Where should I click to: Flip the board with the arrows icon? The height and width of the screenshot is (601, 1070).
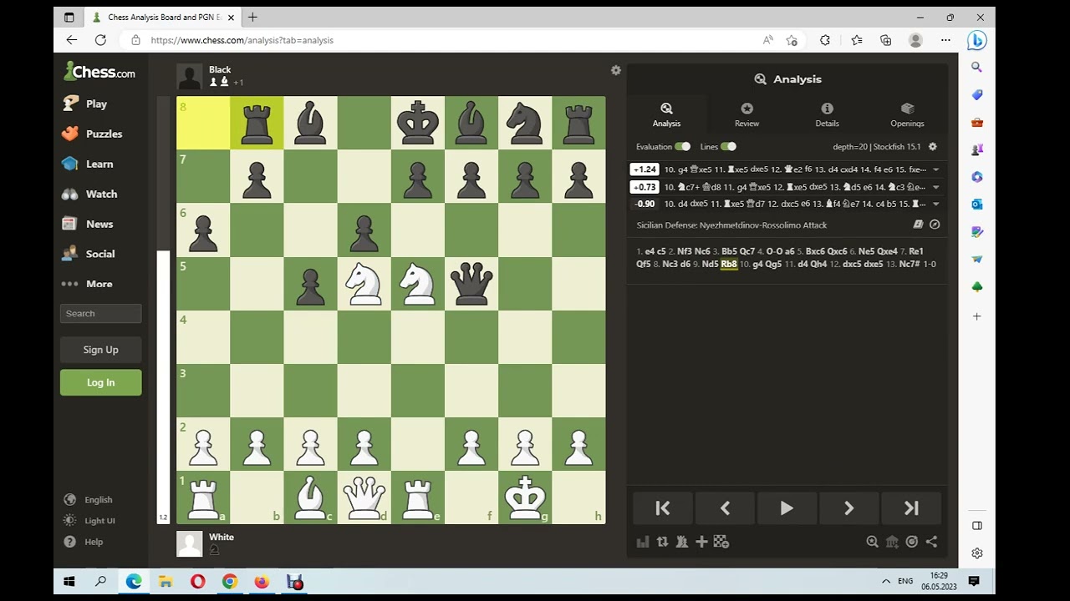(x=662, y=542)
